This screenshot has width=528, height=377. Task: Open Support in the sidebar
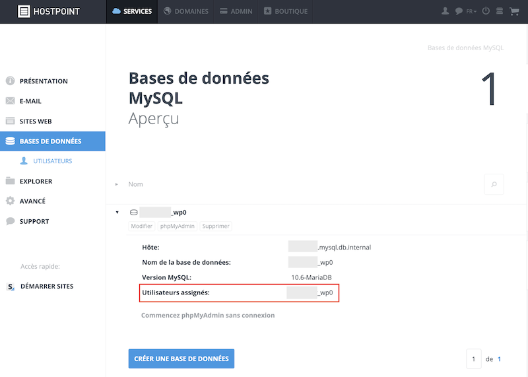(34, 221)
